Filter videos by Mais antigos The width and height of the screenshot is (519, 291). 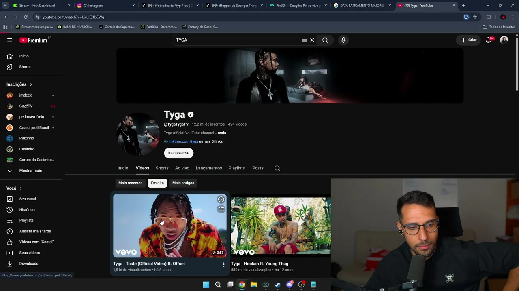(x=183, y=183)
